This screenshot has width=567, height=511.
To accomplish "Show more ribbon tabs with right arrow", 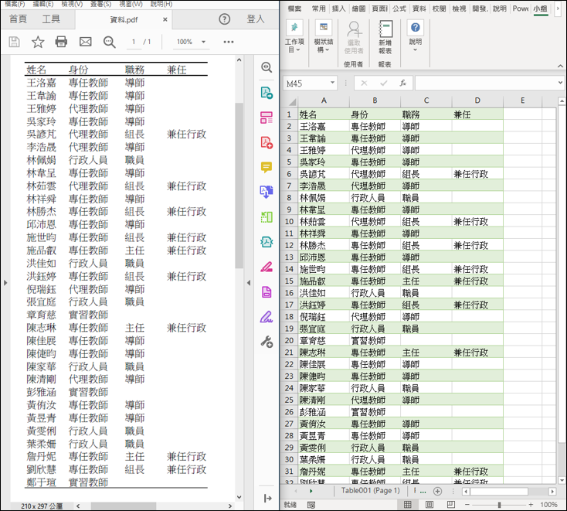I will [x=558, y=9].
